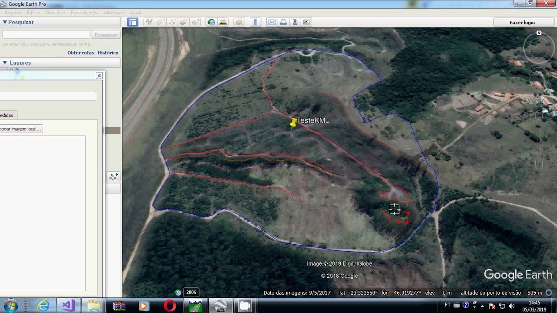Click the look-around compass ring
This screenshot has width=557, height=313.
[539, 48]
